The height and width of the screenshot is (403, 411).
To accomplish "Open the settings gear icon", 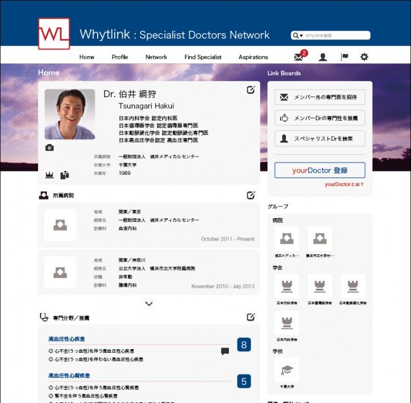I will (364, 57).
